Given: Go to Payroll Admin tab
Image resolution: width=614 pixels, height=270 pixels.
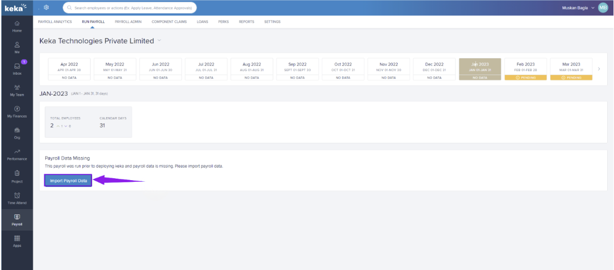Looking at the screenshot, I should pos(128,22).
